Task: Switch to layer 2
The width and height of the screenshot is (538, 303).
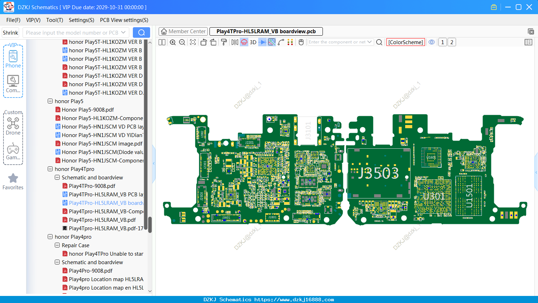Action: 452,42
